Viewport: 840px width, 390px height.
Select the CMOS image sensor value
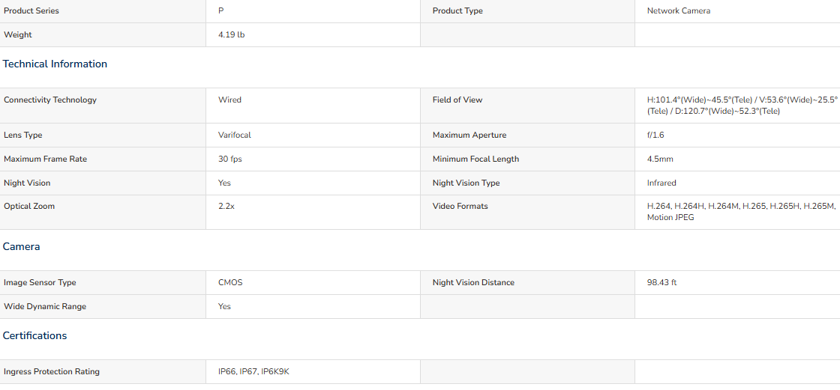click(230, 282)
